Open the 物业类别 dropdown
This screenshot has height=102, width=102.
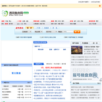tap(39, 32)
